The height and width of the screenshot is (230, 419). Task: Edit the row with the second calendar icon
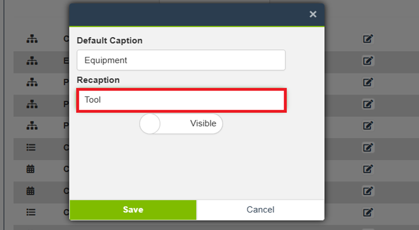368,191
